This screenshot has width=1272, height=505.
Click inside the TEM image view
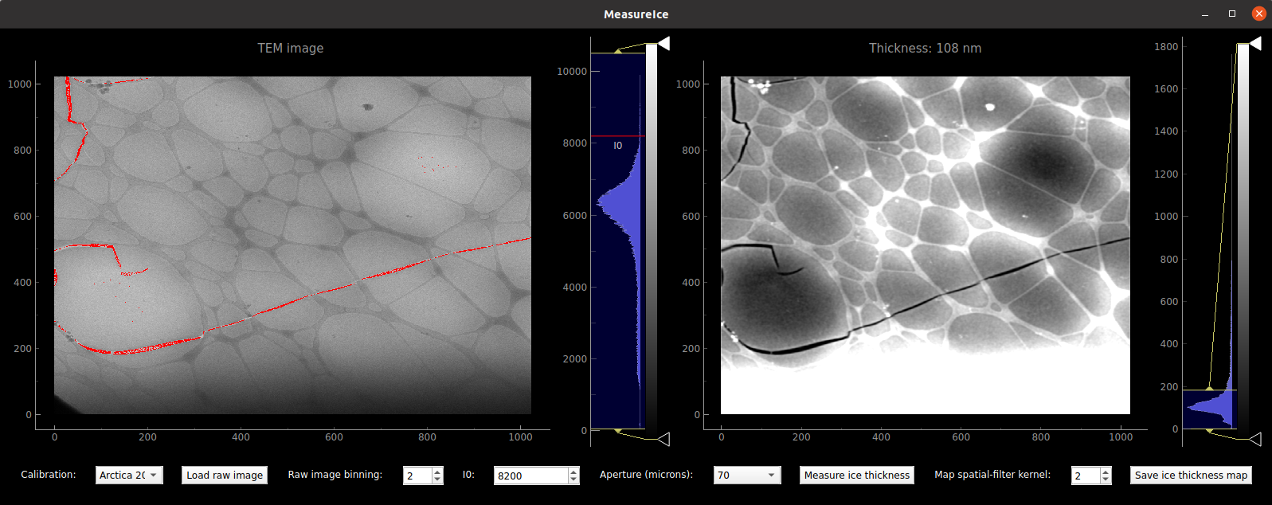coord(292,245)
